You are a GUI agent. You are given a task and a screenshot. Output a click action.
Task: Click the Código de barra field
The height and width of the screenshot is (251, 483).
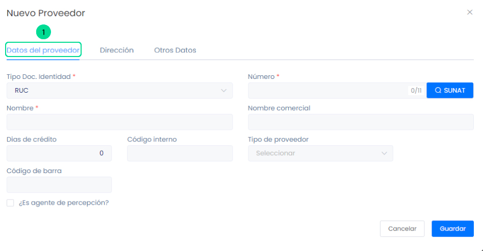coord(59,185)
